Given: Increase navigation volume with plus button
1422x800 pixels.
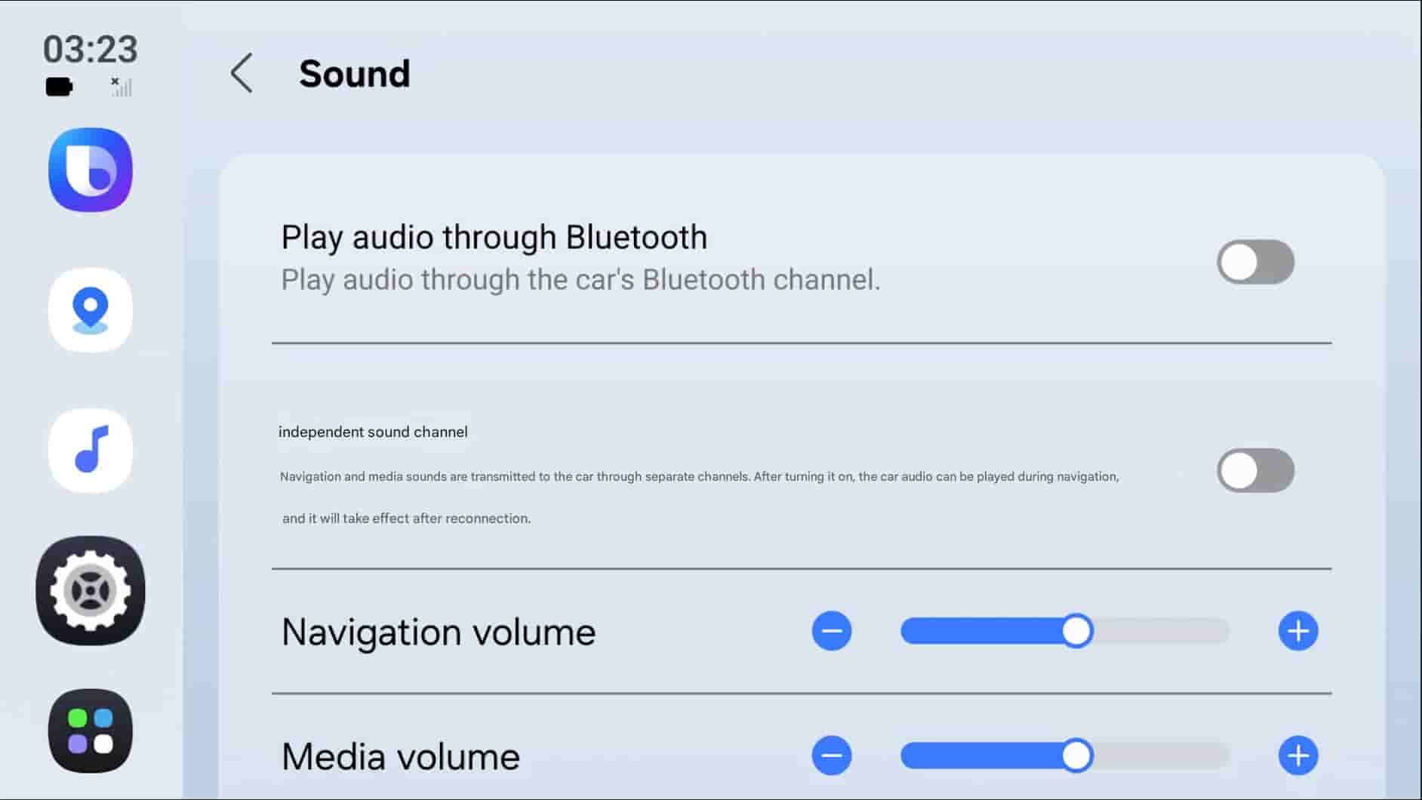Looking at the screenshot, I should coord(1298,631).
